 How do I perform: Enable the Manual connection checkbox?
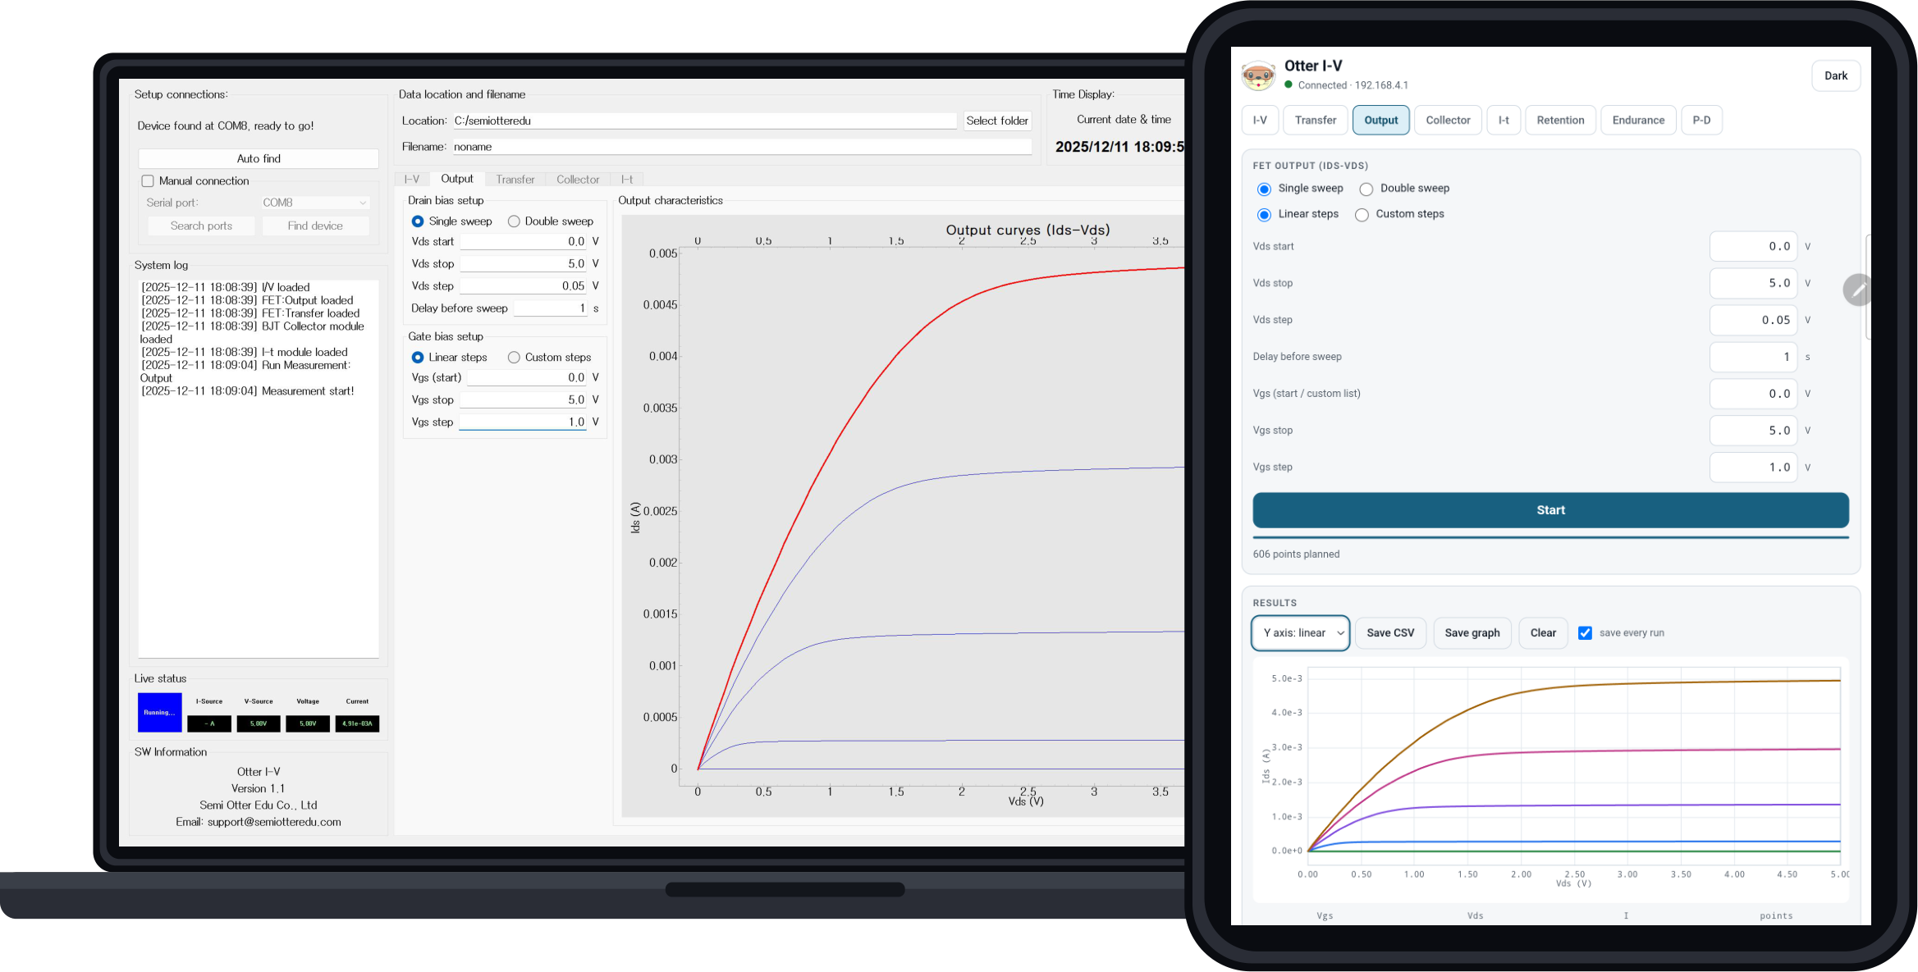coord(148,181)
